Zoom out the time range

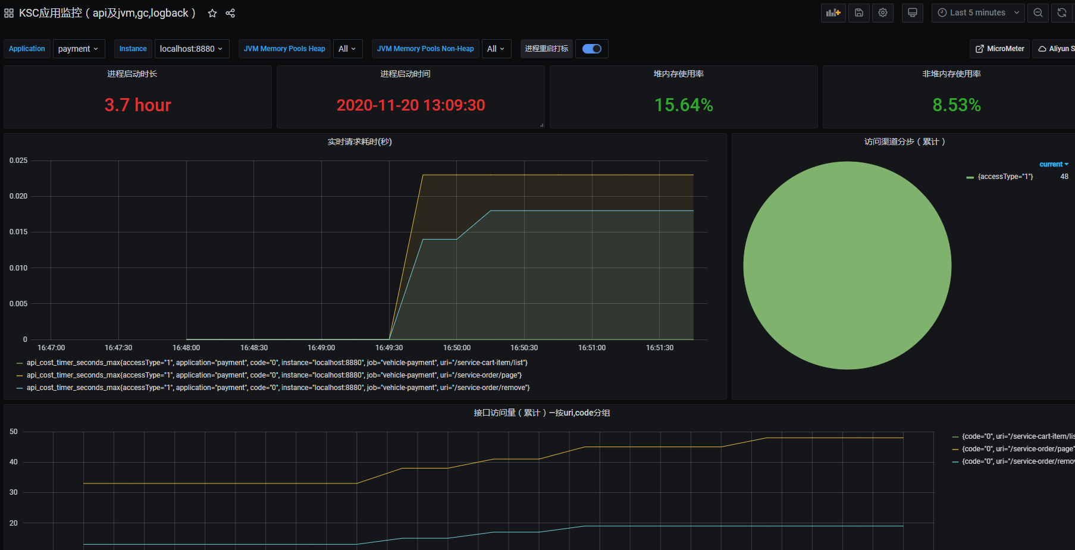[x=1038, y=12]
